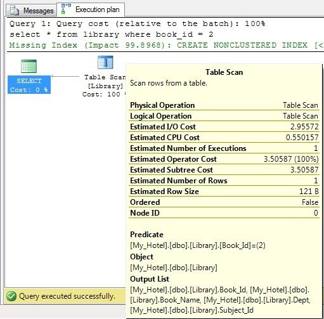Click the Missing Index suggestion text
324x319 pixels.
[x=166, y=45]
